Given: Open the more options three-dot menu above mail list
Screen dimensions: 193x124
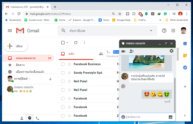Looking at the screenshot, I should click(x=84, y=43).
